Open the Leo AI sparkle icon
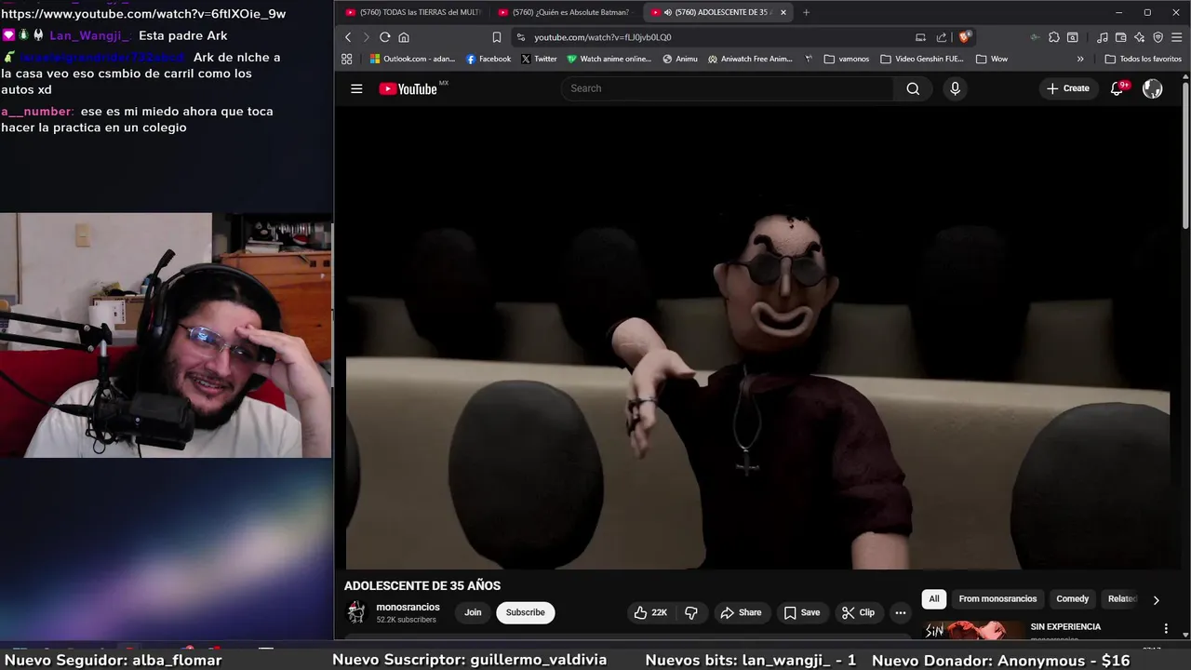1191x670 pixels. coord(1140,37)
